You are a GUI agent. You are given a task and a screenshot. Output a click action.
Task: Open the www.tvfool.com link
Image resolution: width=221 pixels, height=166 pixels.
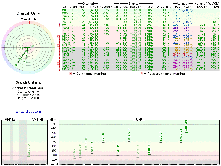pyautogui.click(x=28, y=111)
